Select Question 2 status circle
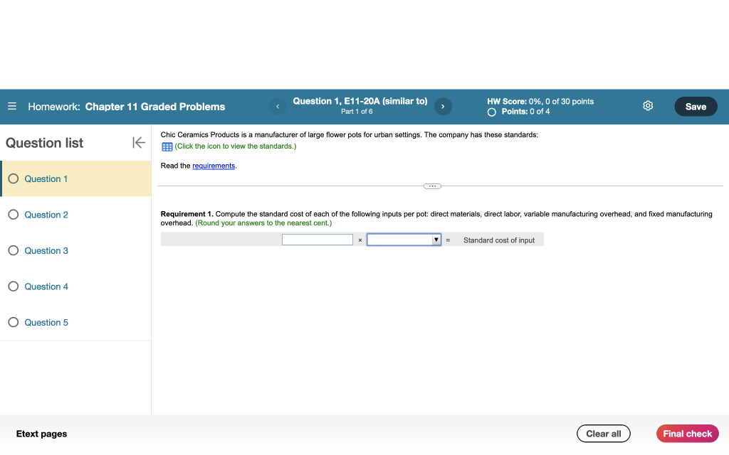The image size is (729, 455). [x=14, y=215]
